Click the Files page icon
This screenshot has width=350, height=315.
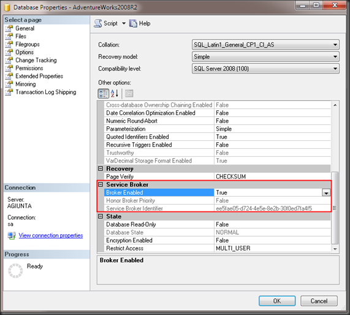(x=9, y=36)
